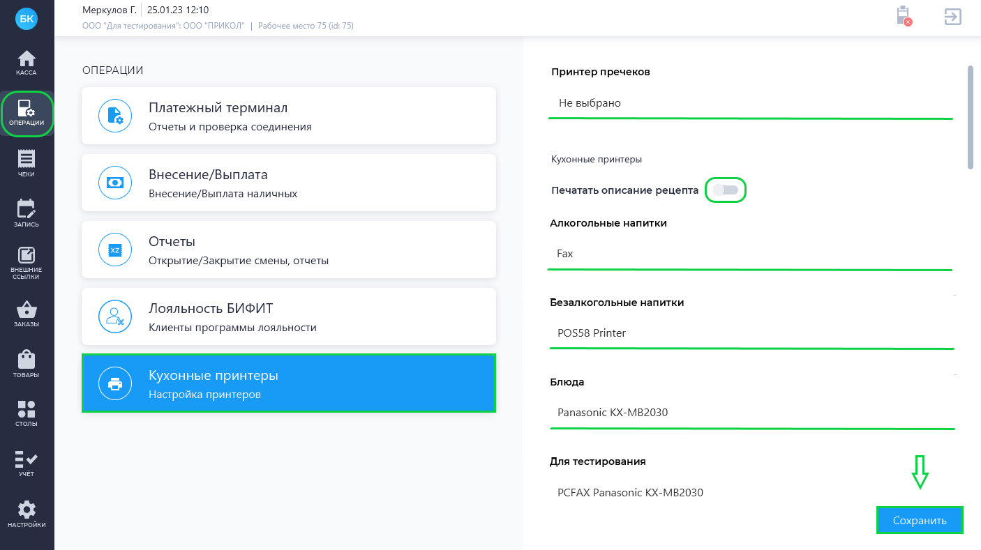
Task: Open the Заказы basket section
Action: click(x=27, y=315)
